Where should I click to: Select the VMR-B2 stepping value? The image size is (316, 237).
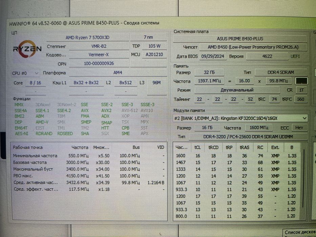click(x=99, y=46)
